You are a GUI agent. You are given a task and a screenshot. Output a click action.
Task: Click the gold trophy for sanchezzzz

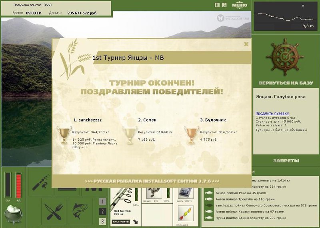[x=64, y=135]
